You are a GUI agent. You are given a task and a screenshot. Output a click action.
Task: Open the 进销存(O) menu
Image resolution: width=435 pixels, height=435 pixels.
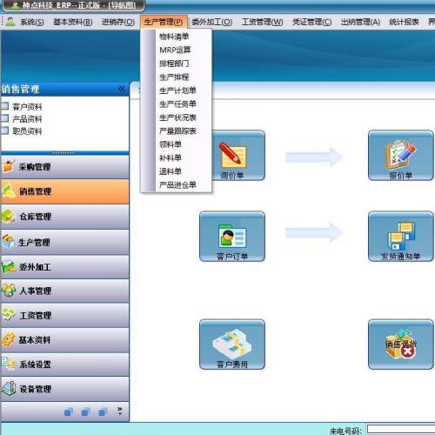[x=118, y=22]
